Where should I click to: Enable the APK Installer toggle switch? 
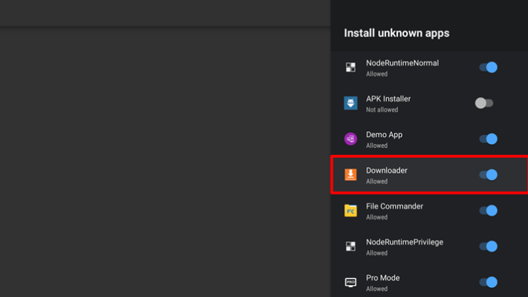click(x=484, y=104)
